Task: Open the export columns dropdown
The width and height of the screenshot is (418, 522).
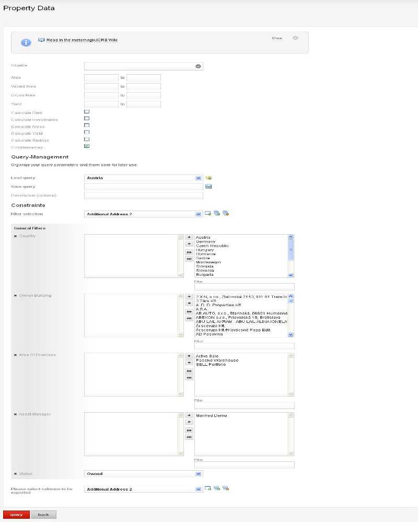Action: (144, 489)
